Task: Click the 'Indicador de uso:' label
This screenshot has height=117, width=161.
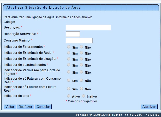Action: click(x=16, y=96)
